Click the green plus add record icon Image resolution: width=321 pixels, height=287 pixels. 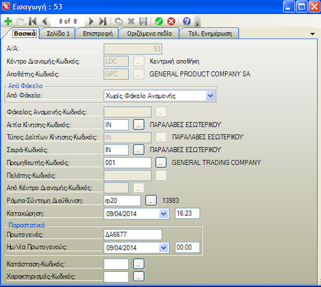[x=8, y=22]
